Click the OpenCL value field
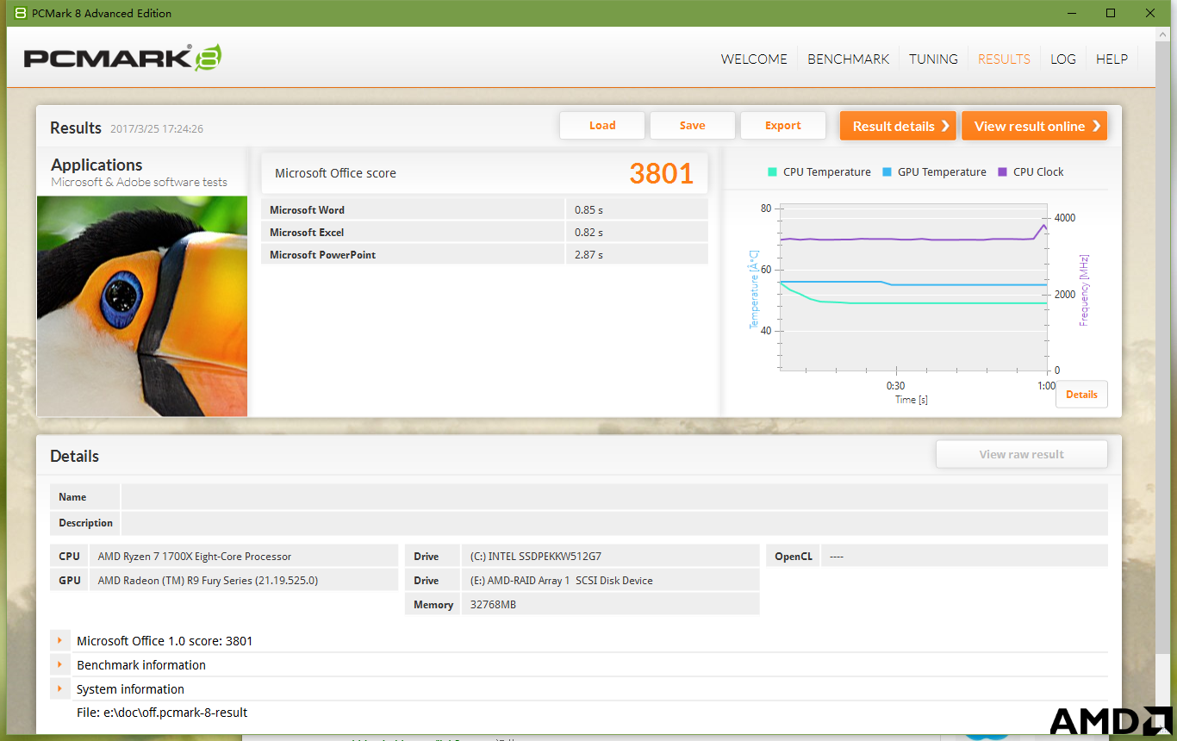The width and height of the screenshot is (1177, 741). coord(964,557)
